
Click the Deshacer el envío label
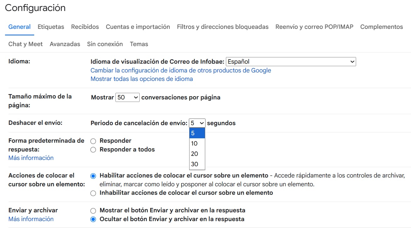[35, 123]
